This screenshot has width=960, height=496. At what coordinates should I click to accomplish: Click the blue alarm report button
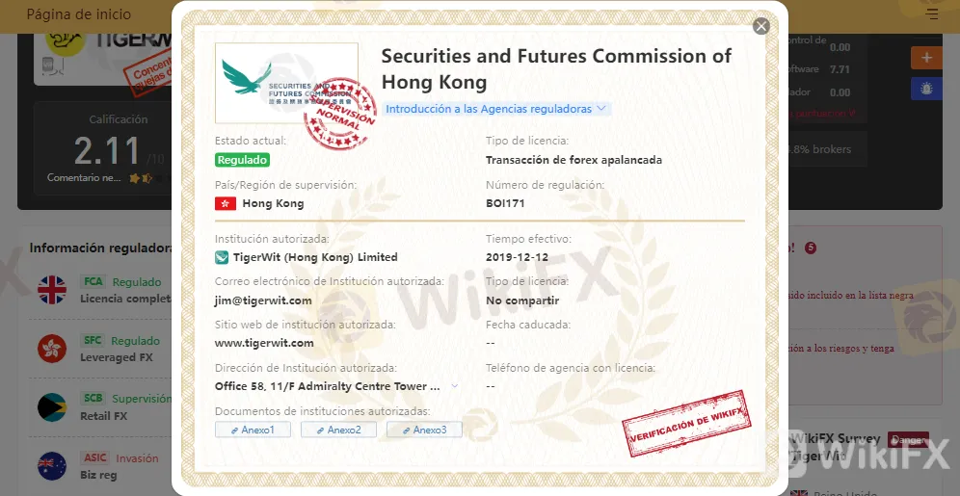(x=926, y=89)
